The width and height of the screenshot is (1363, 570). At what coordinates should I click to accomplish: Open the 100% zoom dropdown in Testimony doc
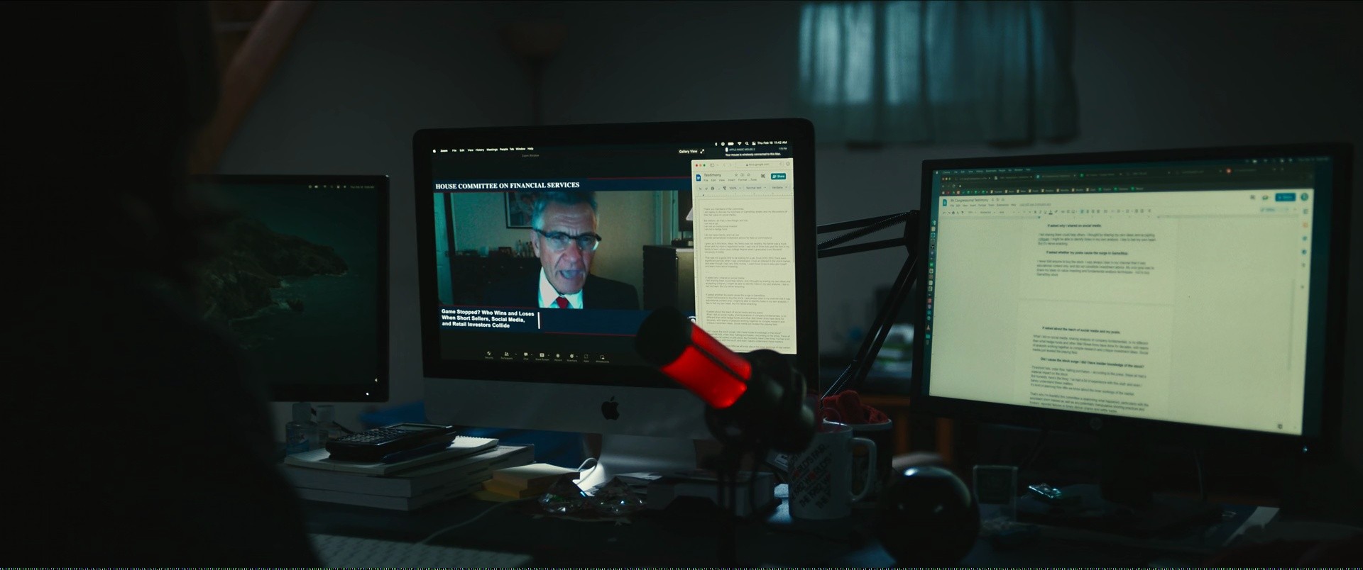(735, 188)
